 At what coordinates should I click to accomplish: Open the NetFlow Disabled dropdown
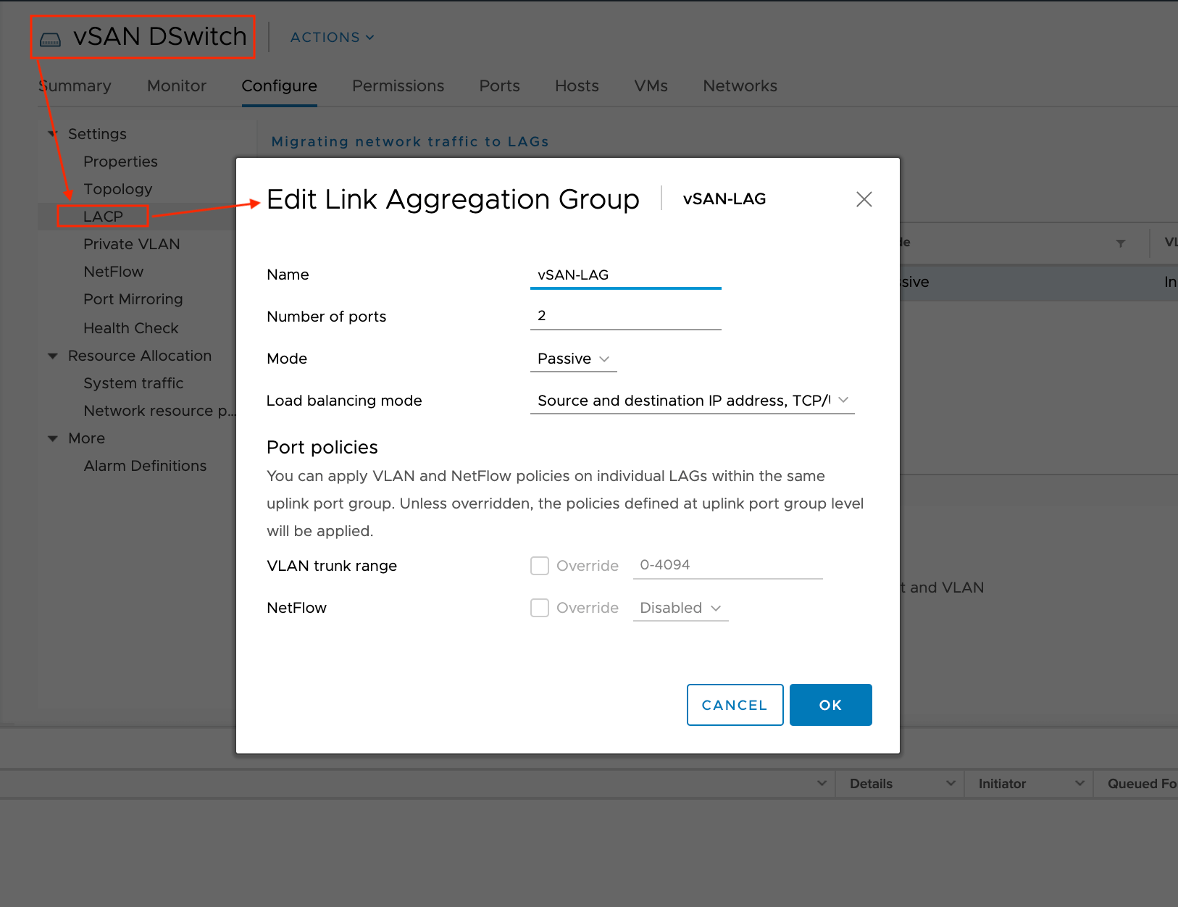680,608
